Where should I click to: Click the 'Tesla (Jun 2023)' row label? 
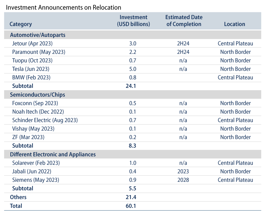point(31,69)
